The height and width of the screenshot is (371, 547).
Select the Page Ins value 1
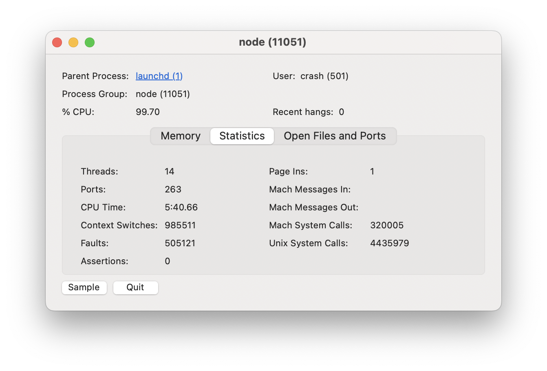(x=372, y=171)
